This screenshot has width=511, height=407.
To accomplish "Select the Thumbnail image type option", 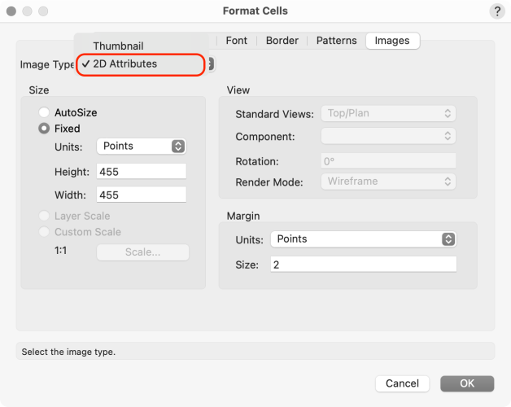I will pyautogui.click(x=118, y=46).
